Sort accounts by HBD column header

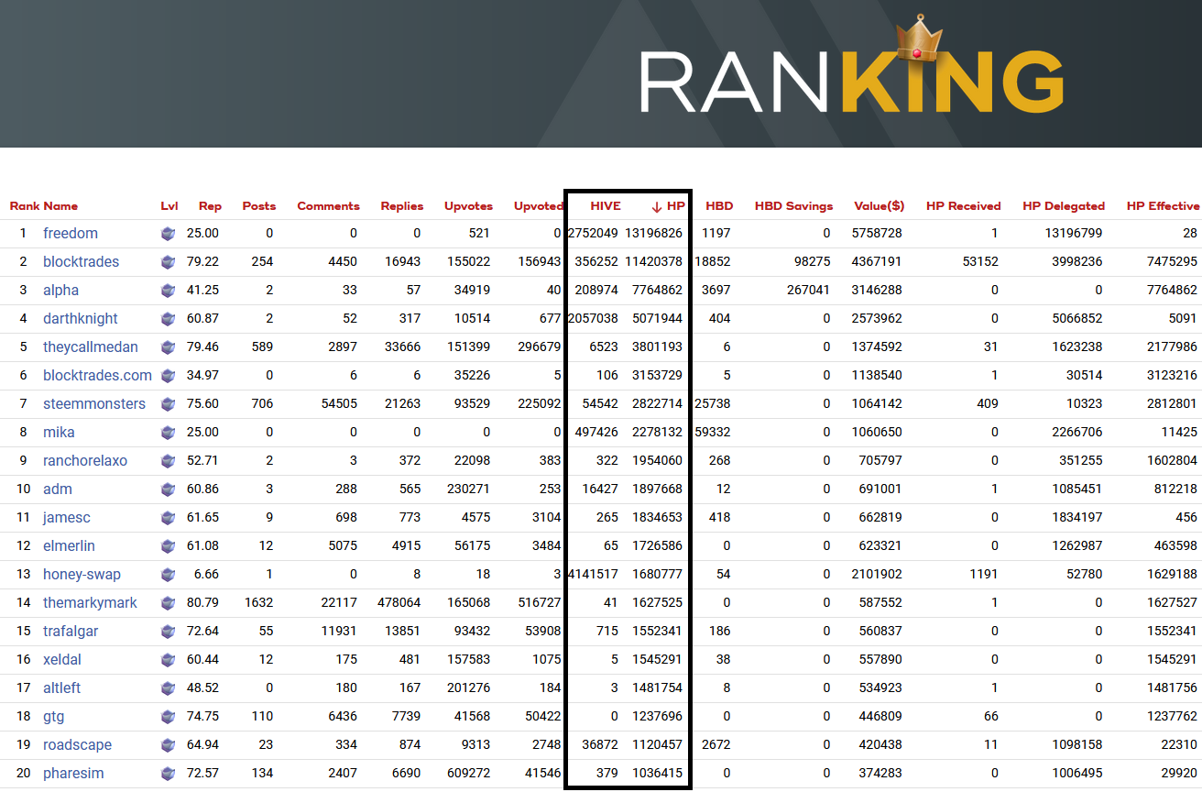tap(719, 206)
